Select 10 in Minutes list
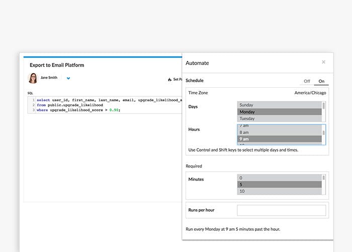This screenshot has height=252, width=352. click(279, 191)
